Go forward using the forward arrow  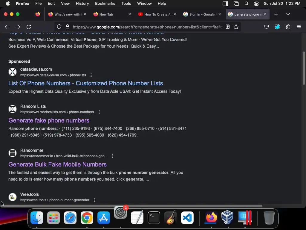coord(18,27)
